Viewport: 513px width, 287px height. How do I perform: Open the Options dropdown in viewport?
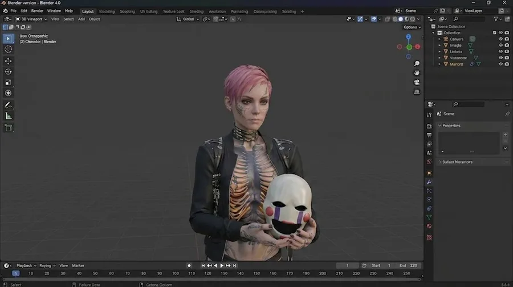[x=412, y=27]
